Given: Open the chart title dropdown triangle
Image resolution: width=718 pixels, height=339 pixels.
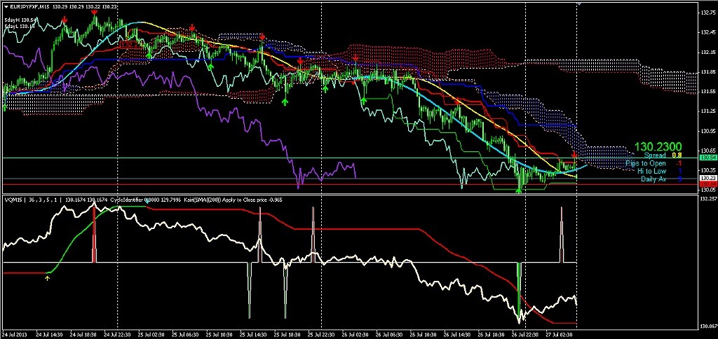Looking at the screenshot, I should click(x=6, y=7).
